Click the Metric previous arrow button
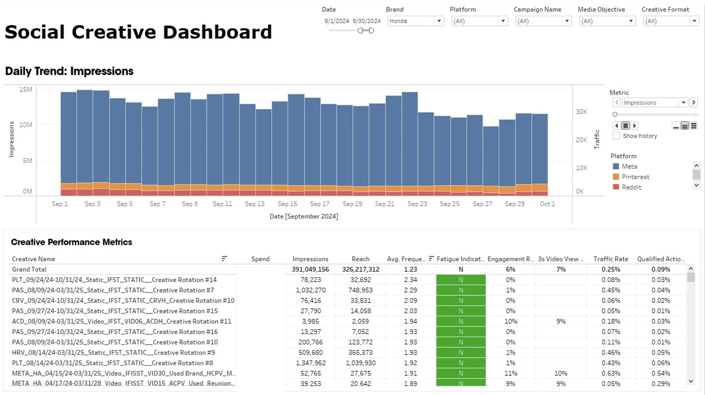The height and width of the screenshot is (395, 705). 617,102
